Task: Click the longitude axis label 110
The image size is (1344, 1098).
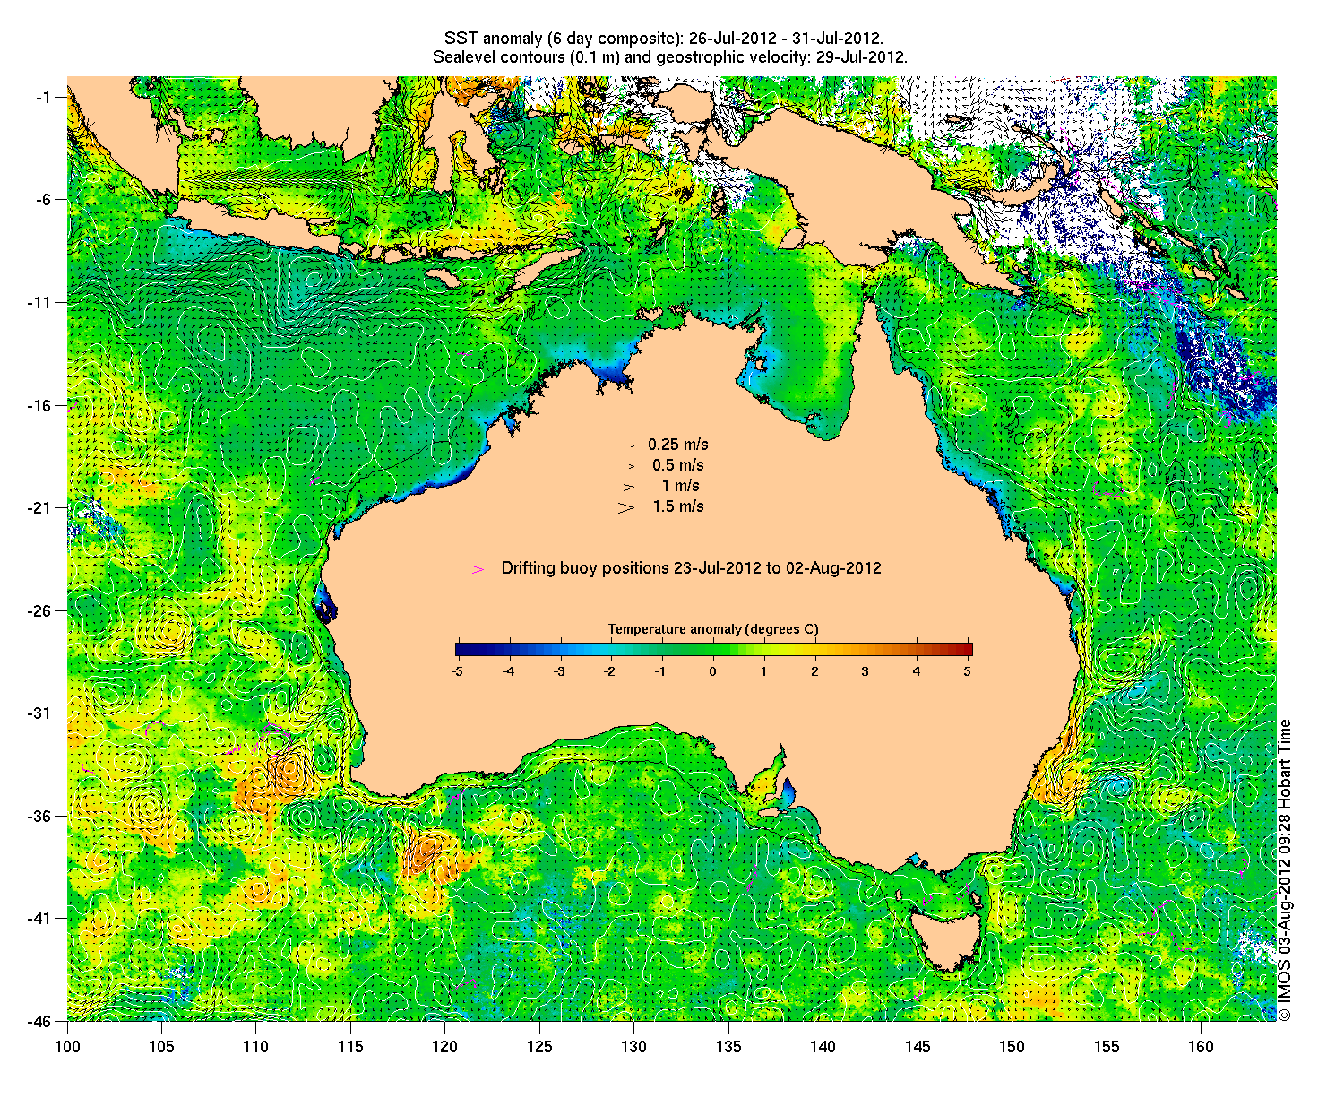Action: coord(256,1046)
